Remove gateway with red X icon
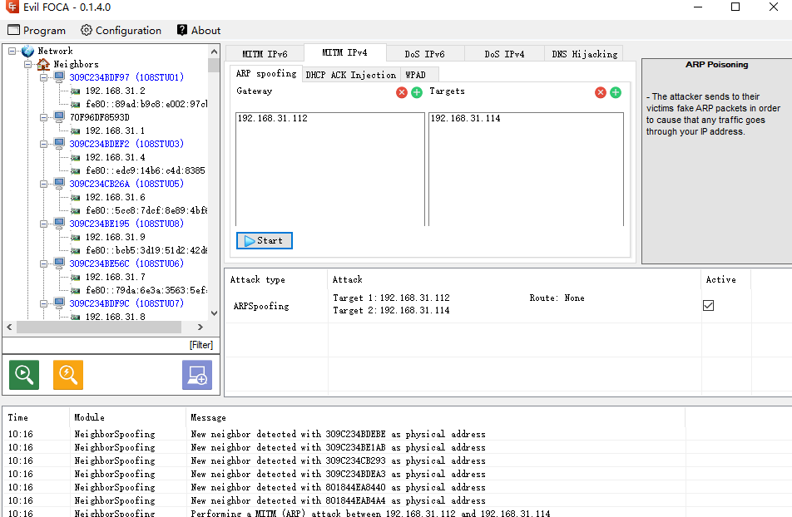The image size is (792, 517). click(402, 92)
